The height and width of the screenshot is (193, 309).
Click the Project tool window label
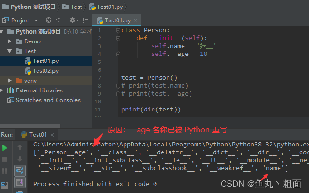(x=21, y=21)
